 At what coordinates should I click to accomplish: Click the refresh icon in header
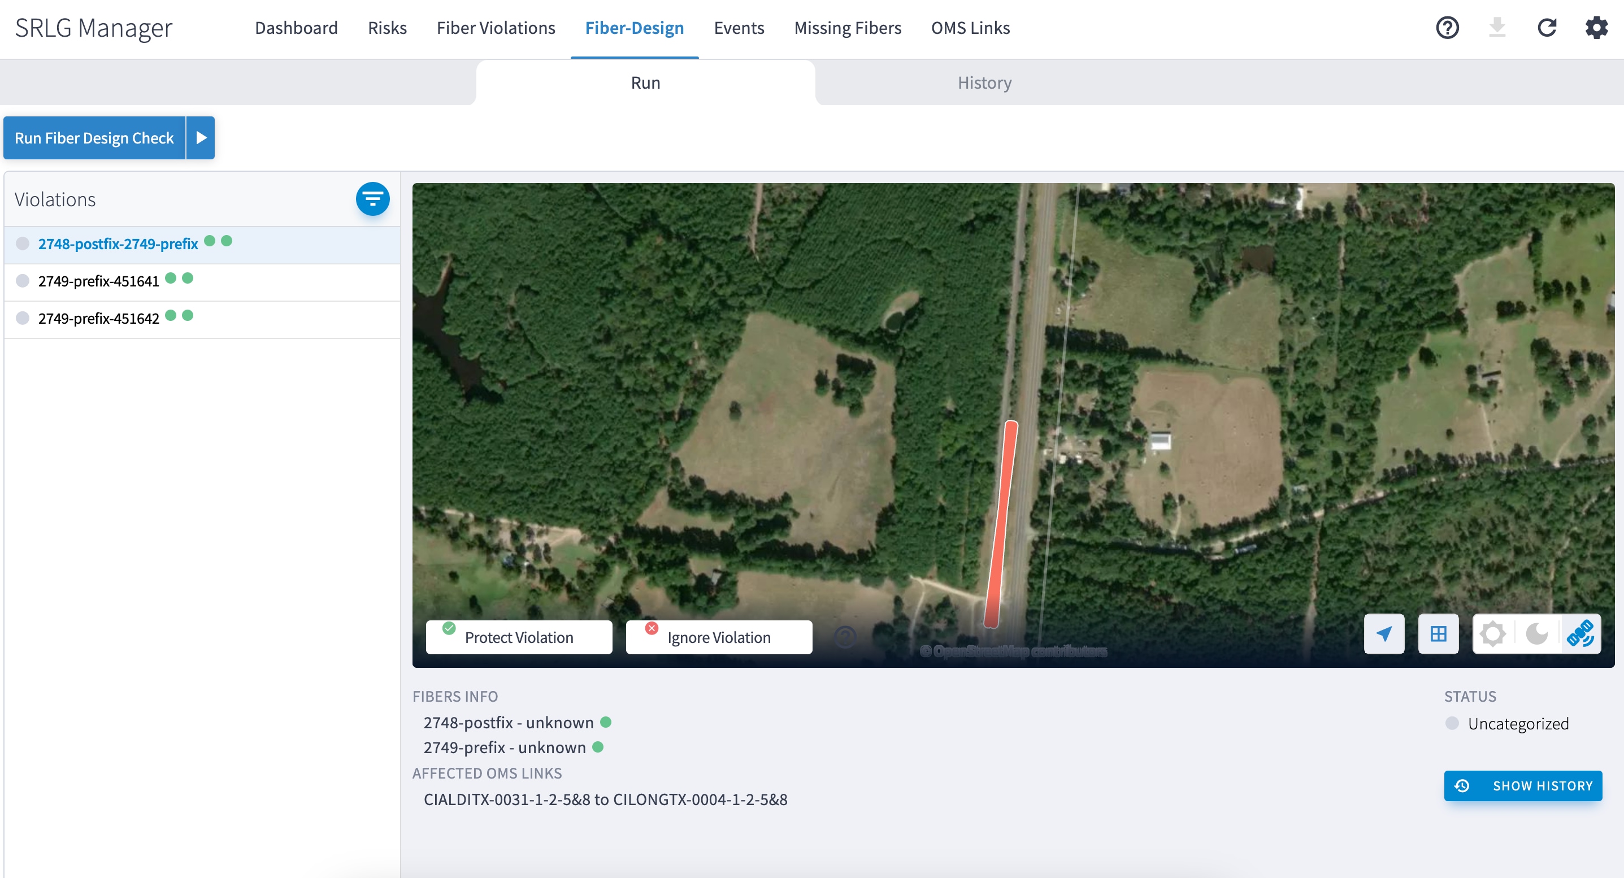click(x=1547, y=28)
